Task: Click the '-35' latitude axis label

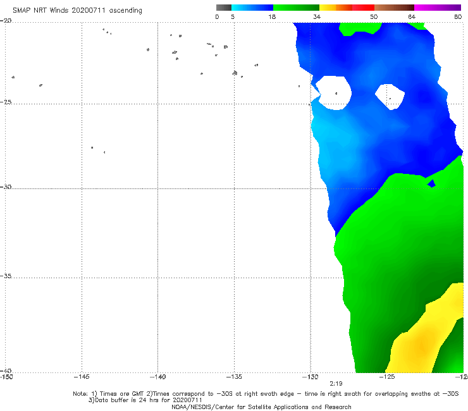Action: (x=6, y=276)
